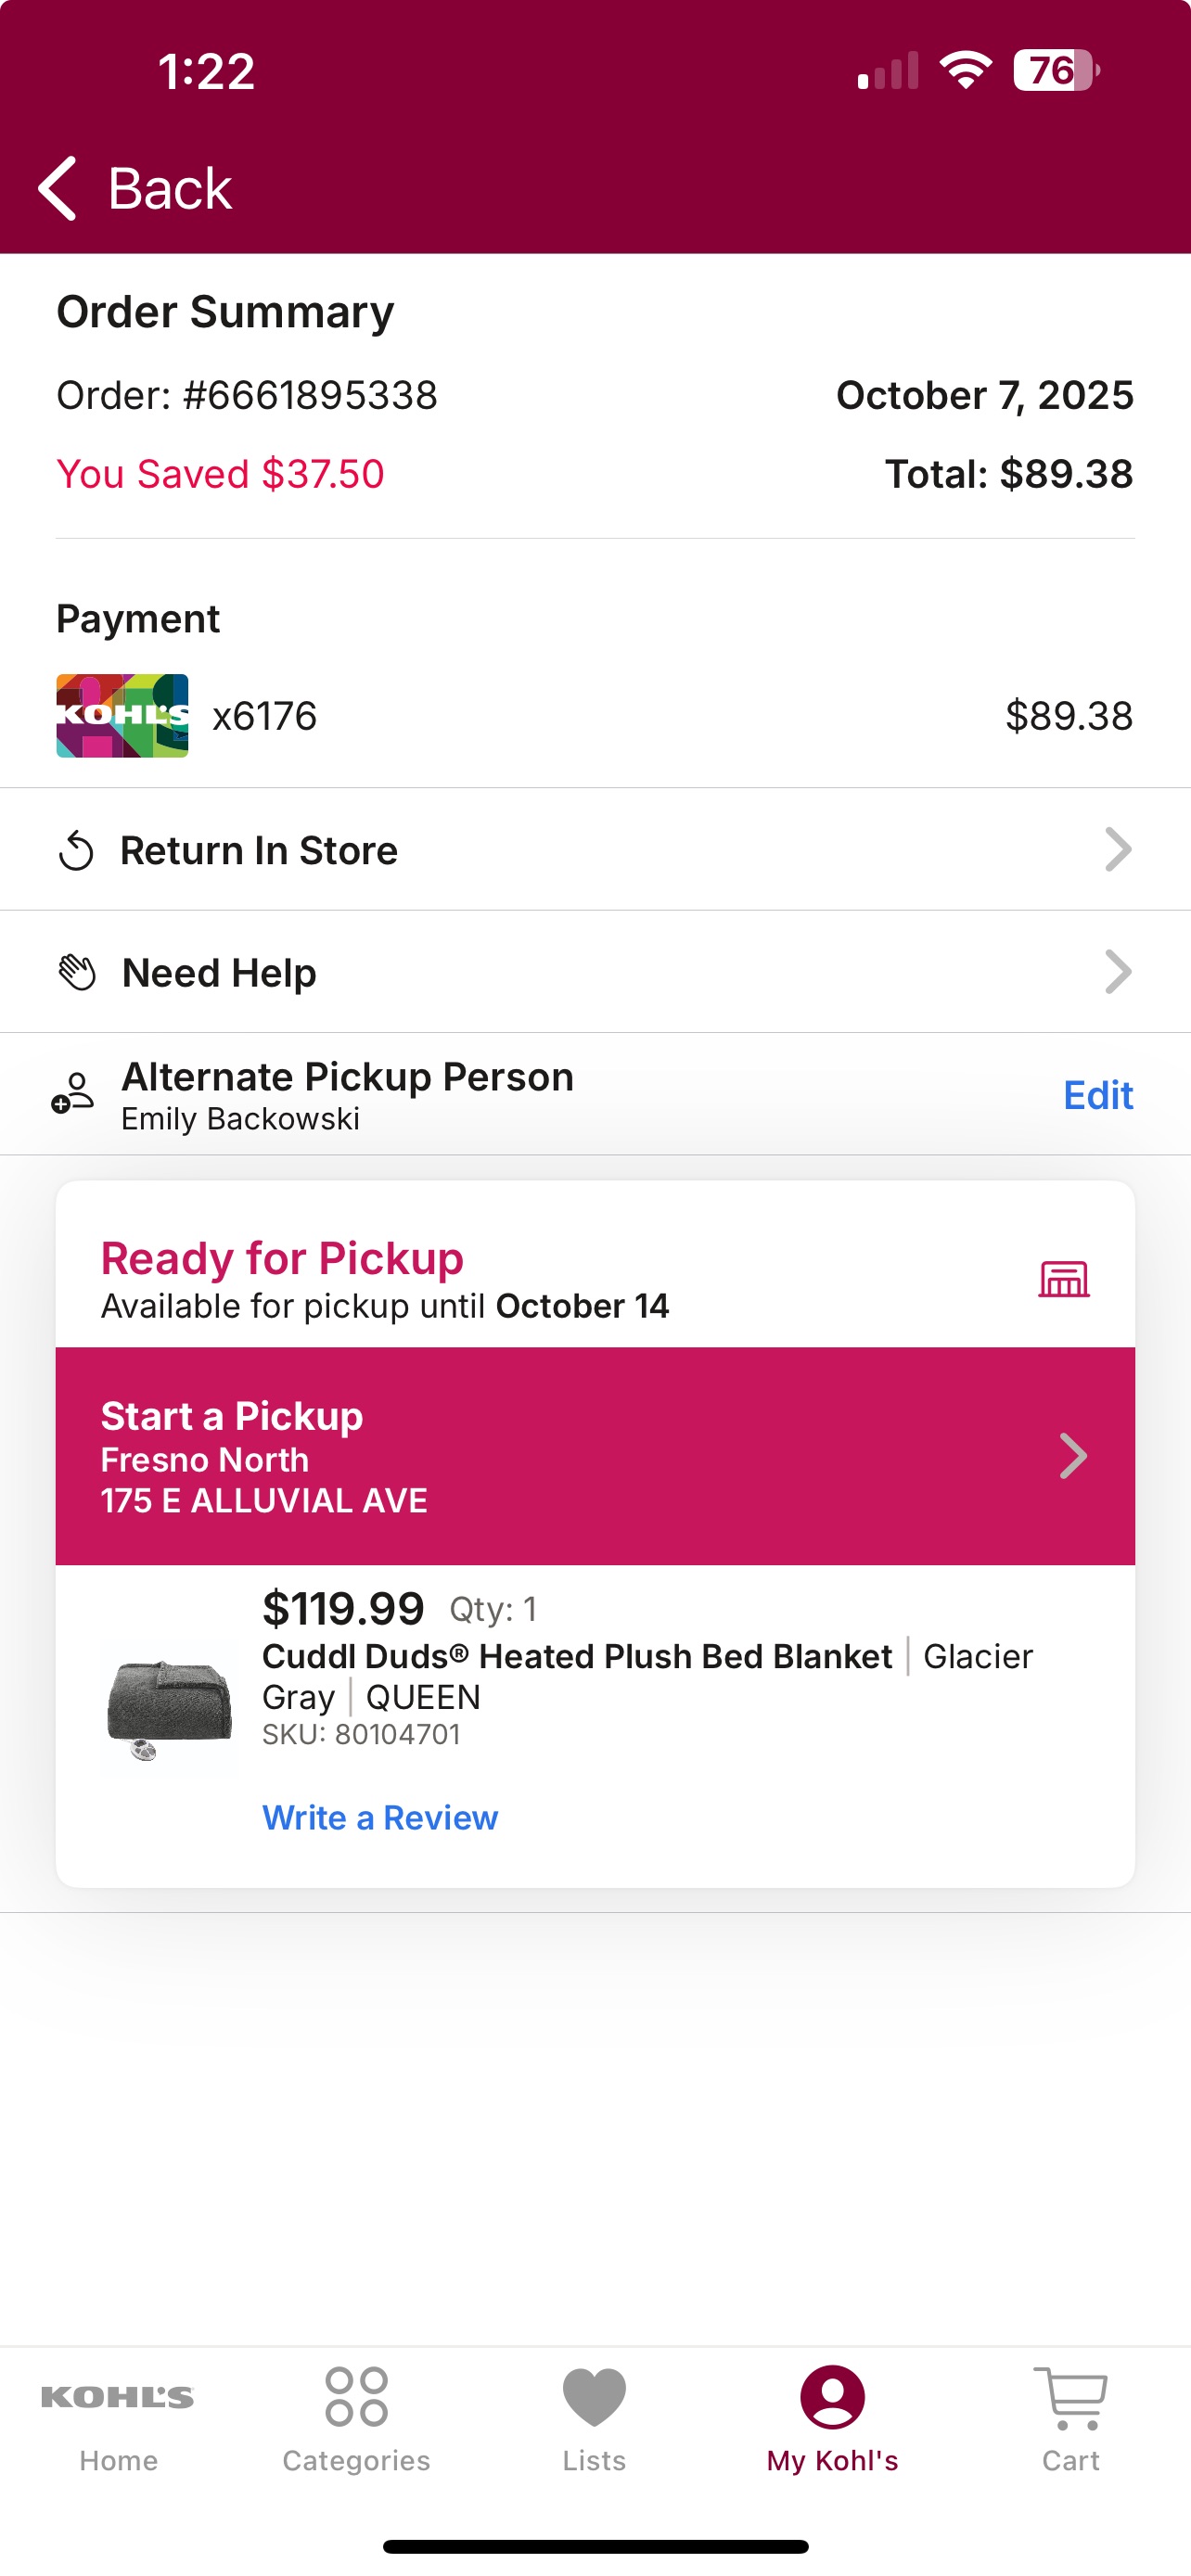This screenshot has height=2576, width=1191.
Task: Edit the Alternate Pickup Person
Action: pos(1098,1095)
